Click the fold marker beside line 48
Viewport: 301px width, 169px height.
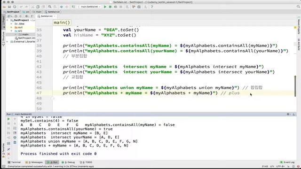coord(53,98)
